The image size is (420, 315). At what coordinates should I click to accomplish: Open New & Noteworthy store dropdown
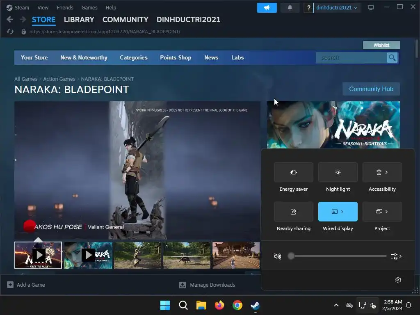84,57
